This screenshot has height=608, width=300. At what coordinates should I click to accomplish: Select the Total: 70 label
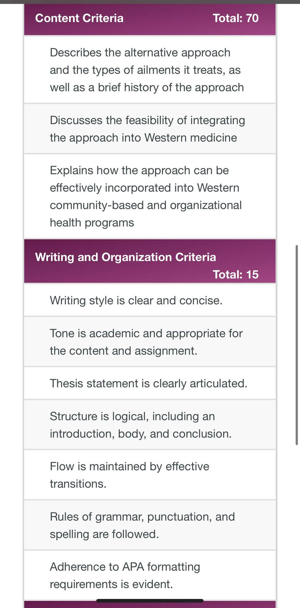coord(236,18)
